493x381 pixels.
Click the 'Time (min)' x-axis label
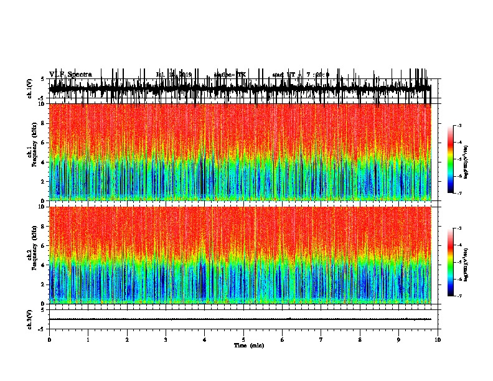249,346
